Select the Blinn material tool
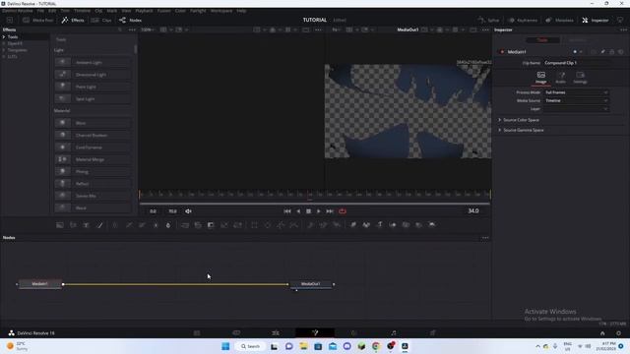This screenshot has width=630, height=354. click(x=93, y=123)
